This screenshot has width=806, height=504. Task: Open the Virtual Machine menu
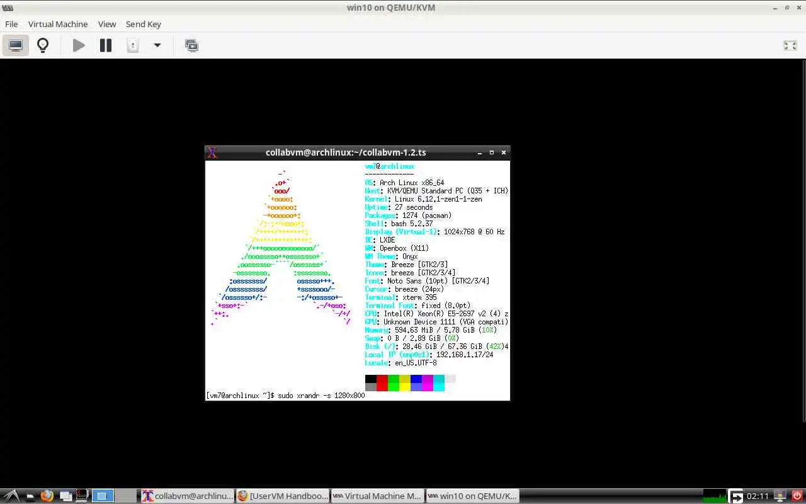(58, 24)
